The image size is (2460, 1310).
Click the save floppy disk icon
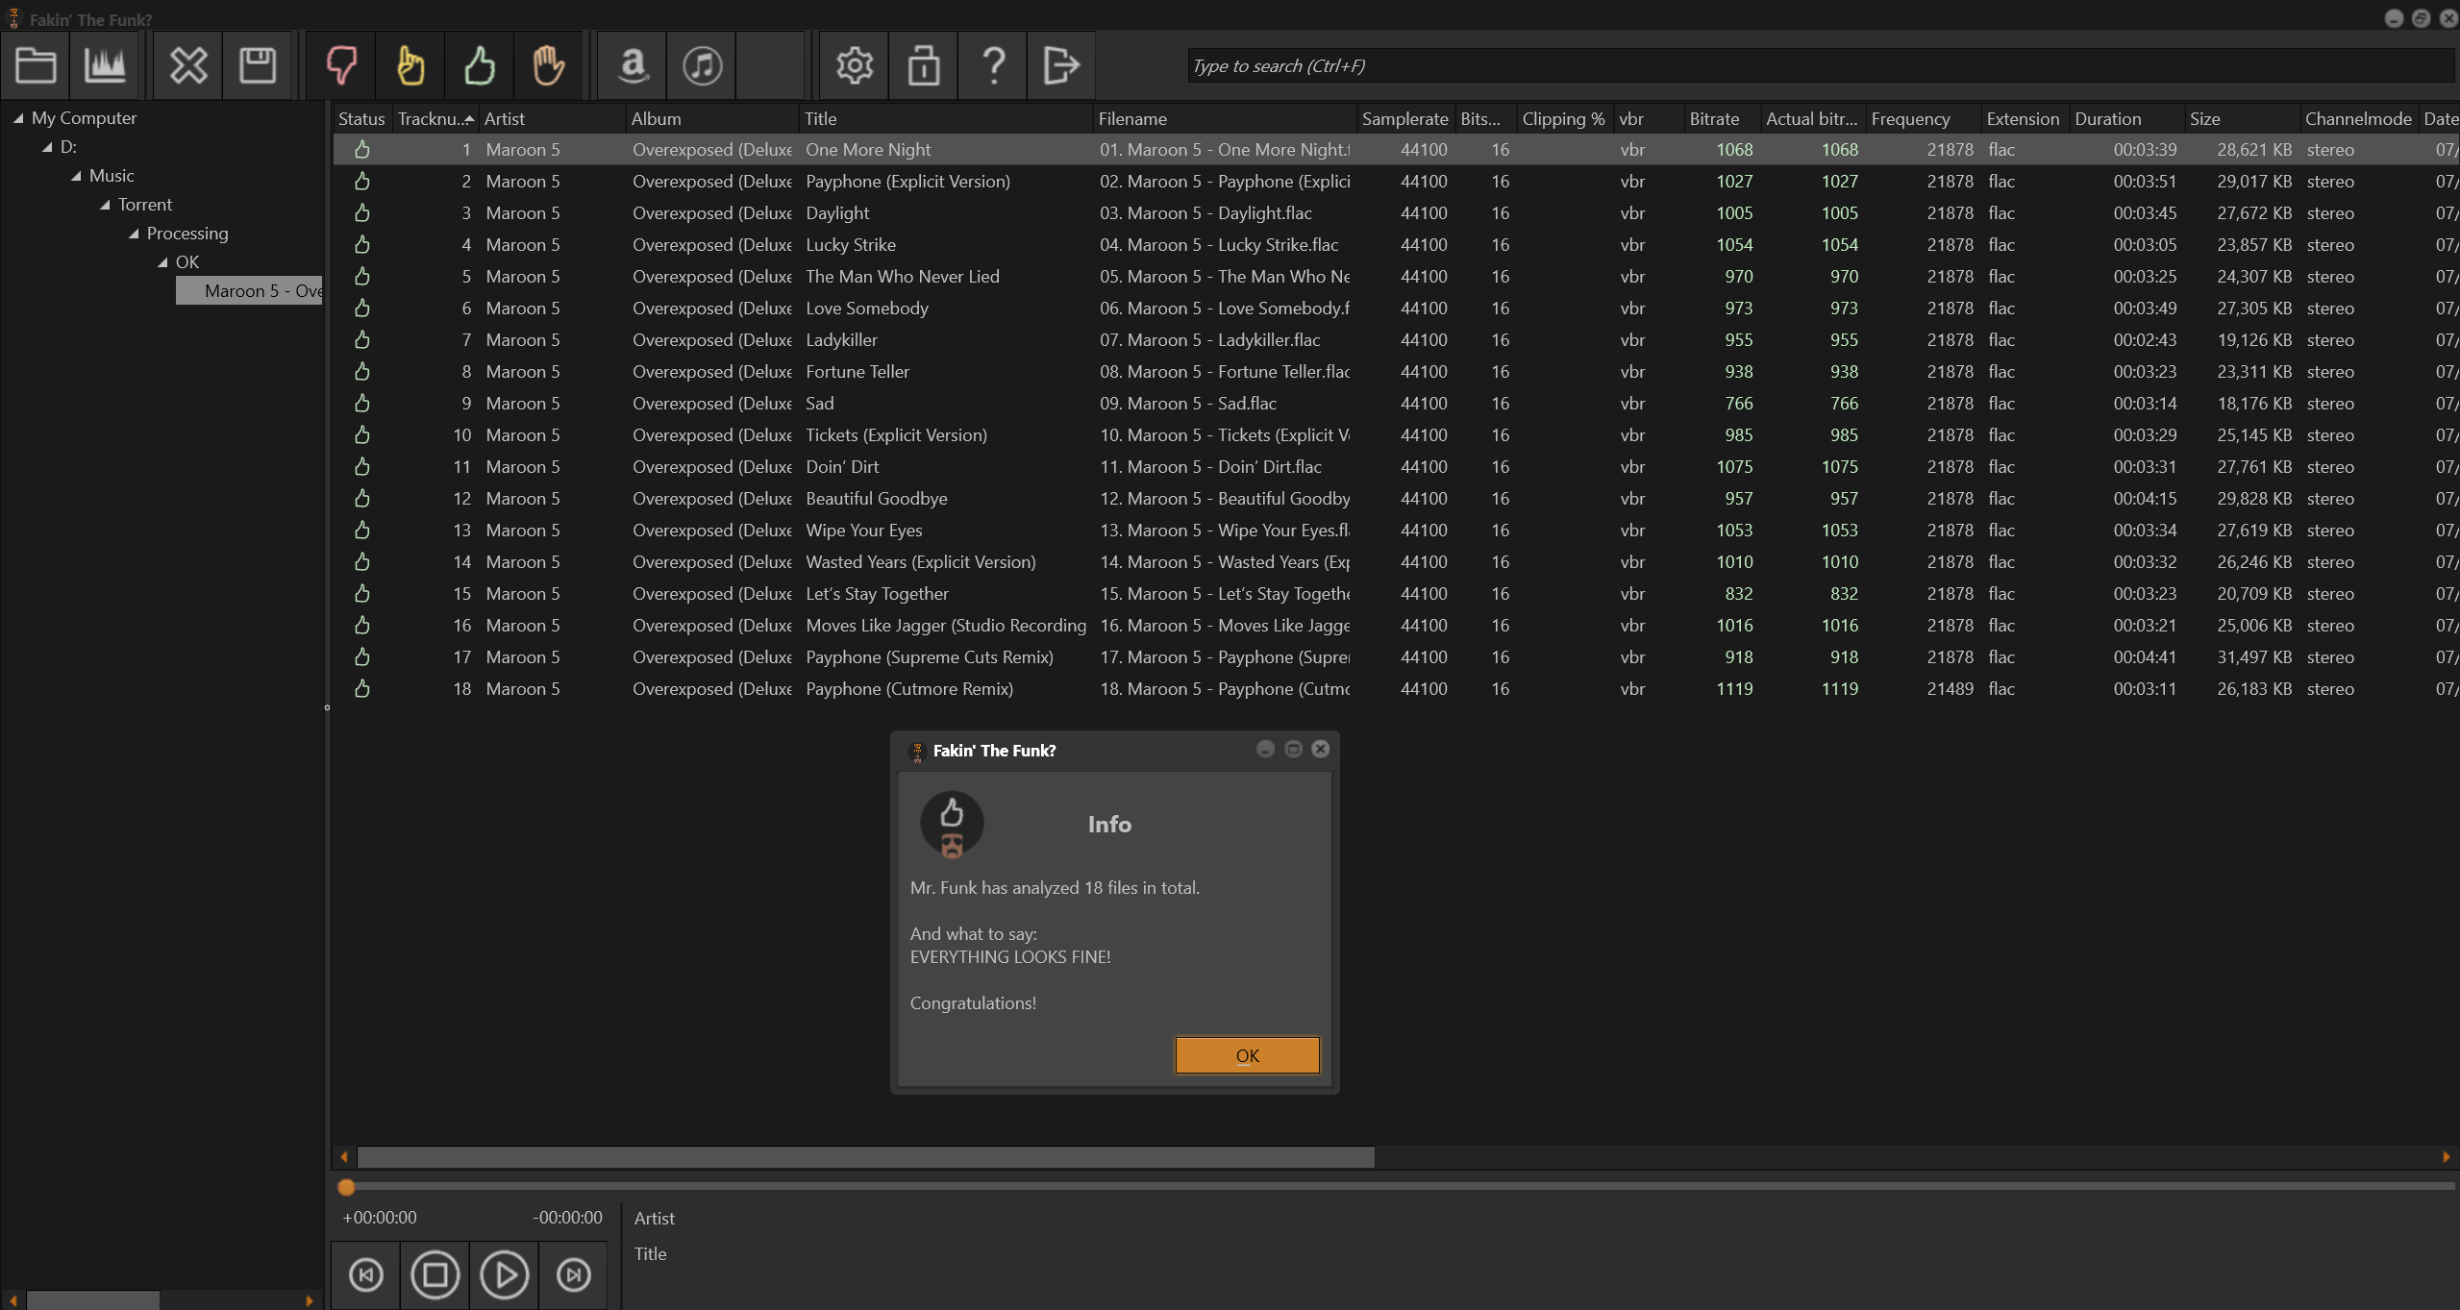258,65
